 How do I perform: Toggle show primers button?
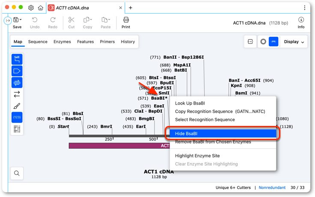17,82
